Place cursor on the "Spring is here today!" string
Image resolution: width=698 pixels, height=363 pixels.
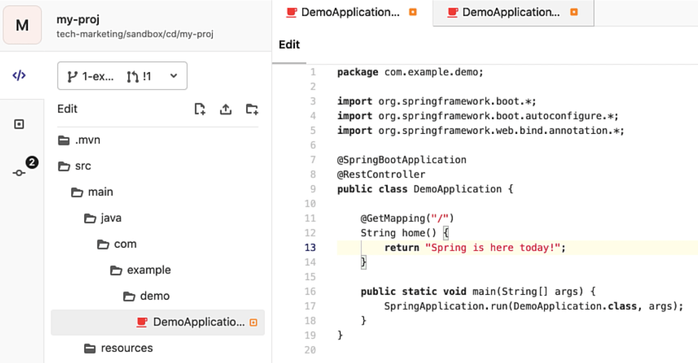(492, 248)
